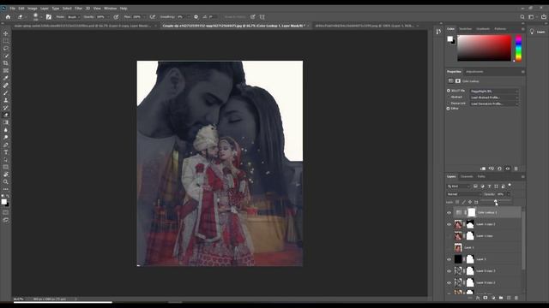Viewport: 549px width, 308px height.
Task: Switch to the Paths tab
Action: (481, 177)
